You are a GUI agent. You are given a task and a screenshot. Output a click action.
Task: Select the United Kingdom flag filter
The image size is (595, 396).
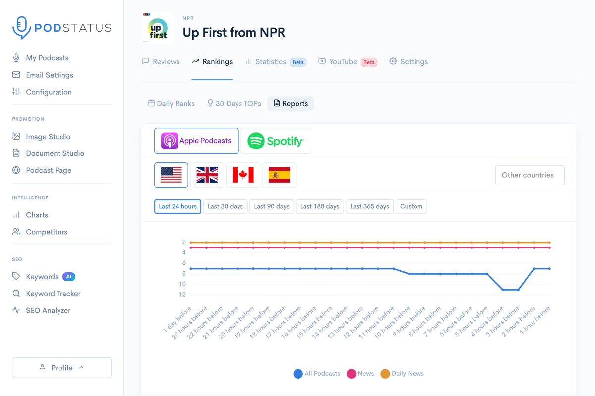pos(207,175)
